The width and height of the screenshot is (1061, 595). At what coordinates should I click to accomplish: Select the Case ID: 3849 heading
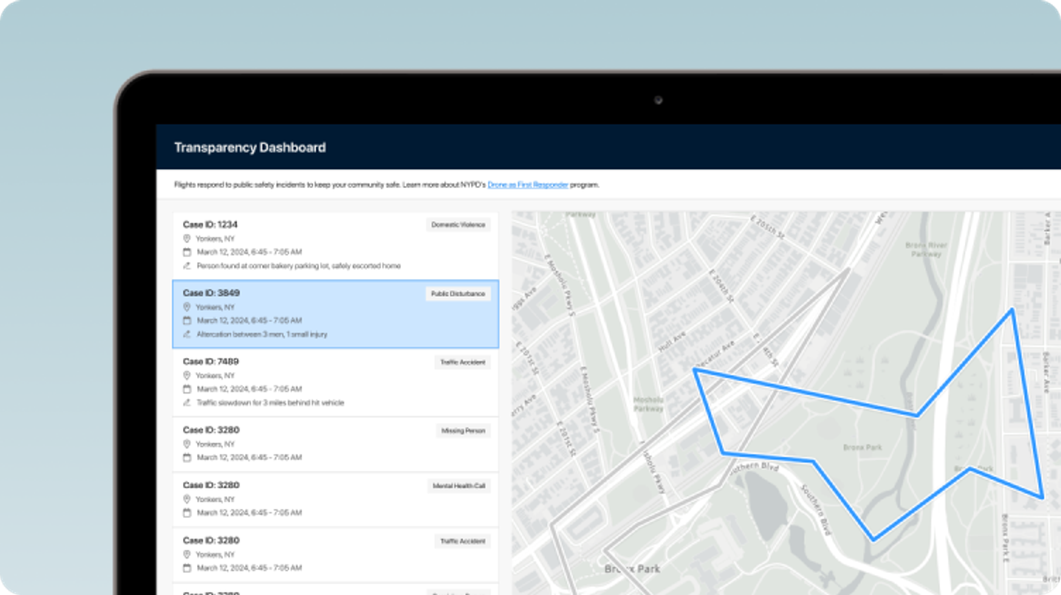click(211, 293)
